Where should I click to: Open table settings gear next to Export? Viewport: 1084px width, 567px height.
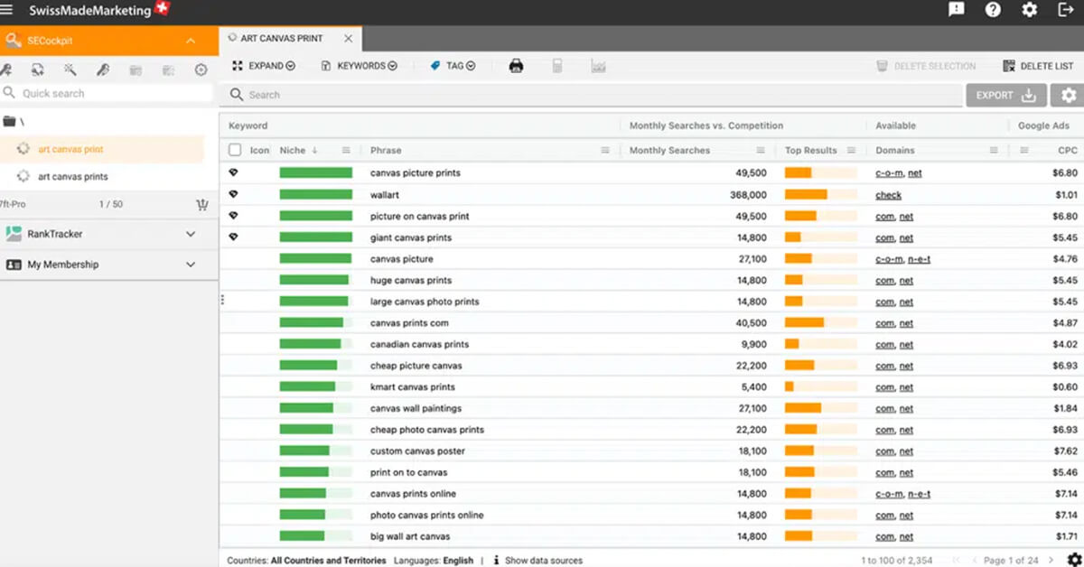pos(1069,95)
